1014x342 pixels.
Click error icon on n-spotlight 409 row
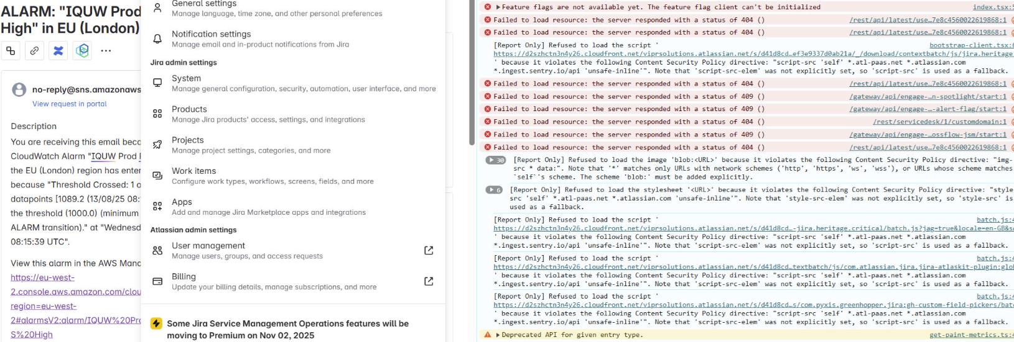click(x=488, y=96)
